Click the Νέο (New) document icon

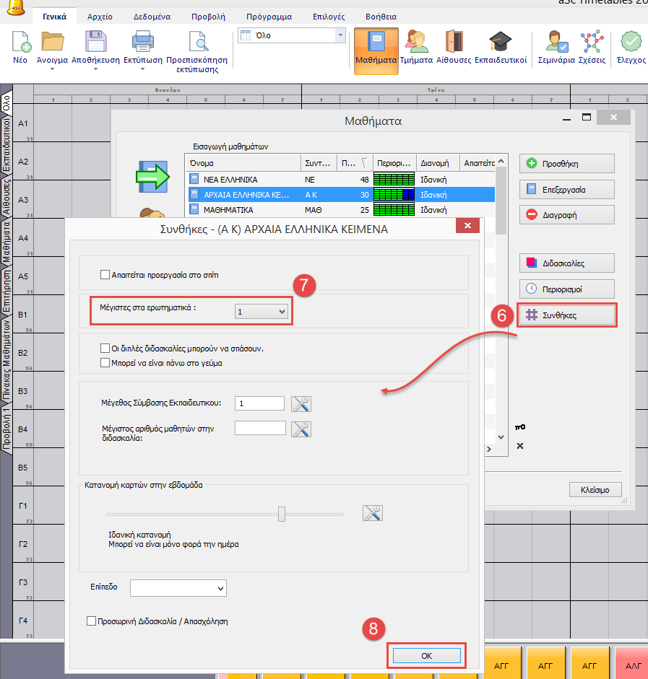coord(20,43)
